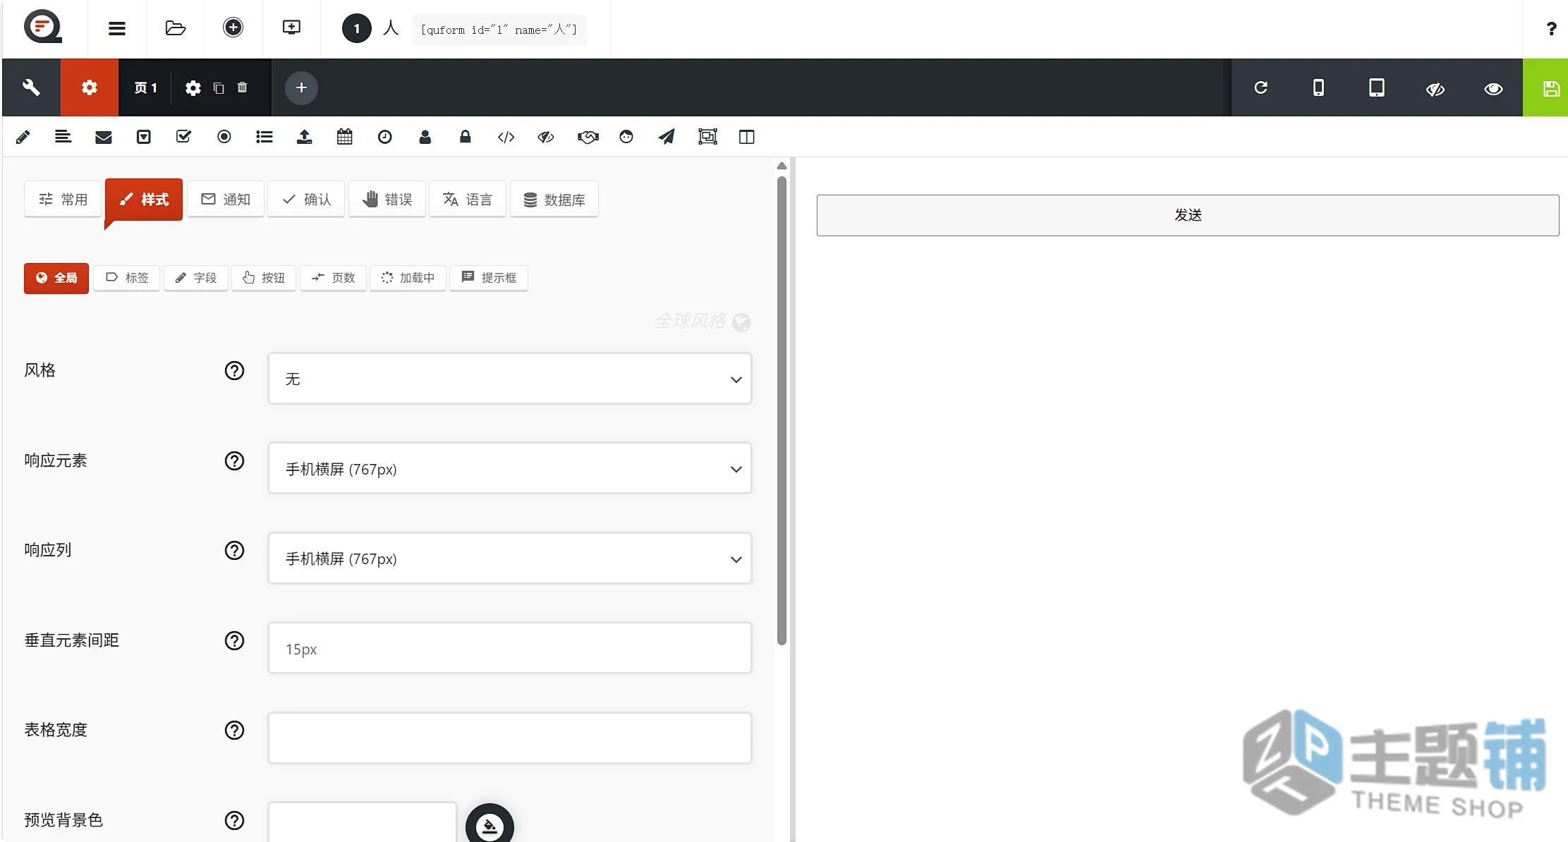Open the 通知 tab
Image resolution: width=1568 pixels, height=842 pixels.
click(x=226, y=200)
